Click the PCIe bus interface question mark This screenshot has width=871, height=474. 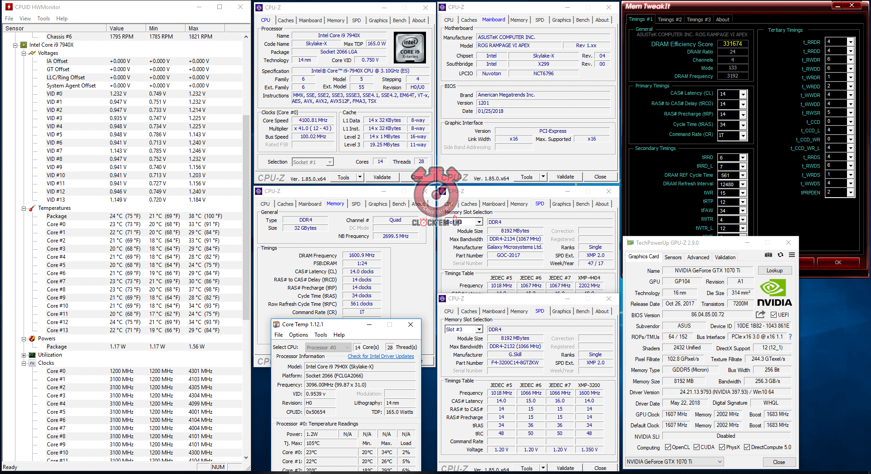tap(790, 337)
